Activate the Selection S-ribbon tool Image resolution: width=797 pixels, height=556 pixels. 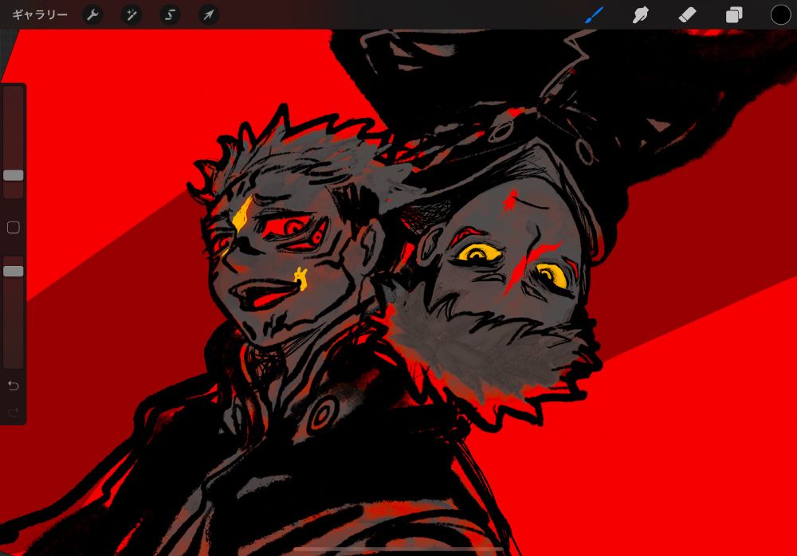click(x=170, y=15)
